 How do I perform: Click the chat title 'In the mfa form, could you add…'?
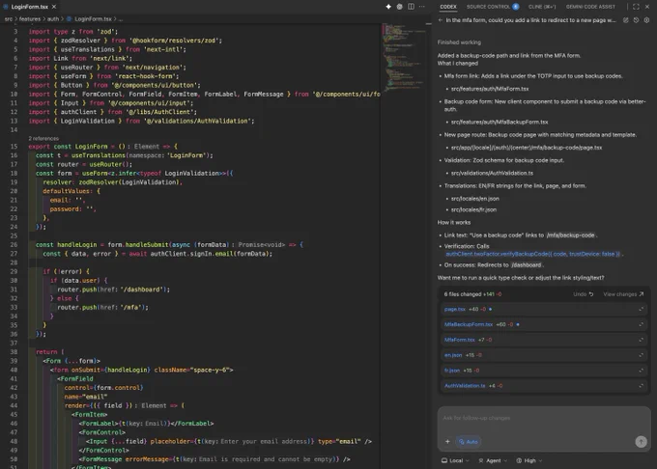coord(530,20)
